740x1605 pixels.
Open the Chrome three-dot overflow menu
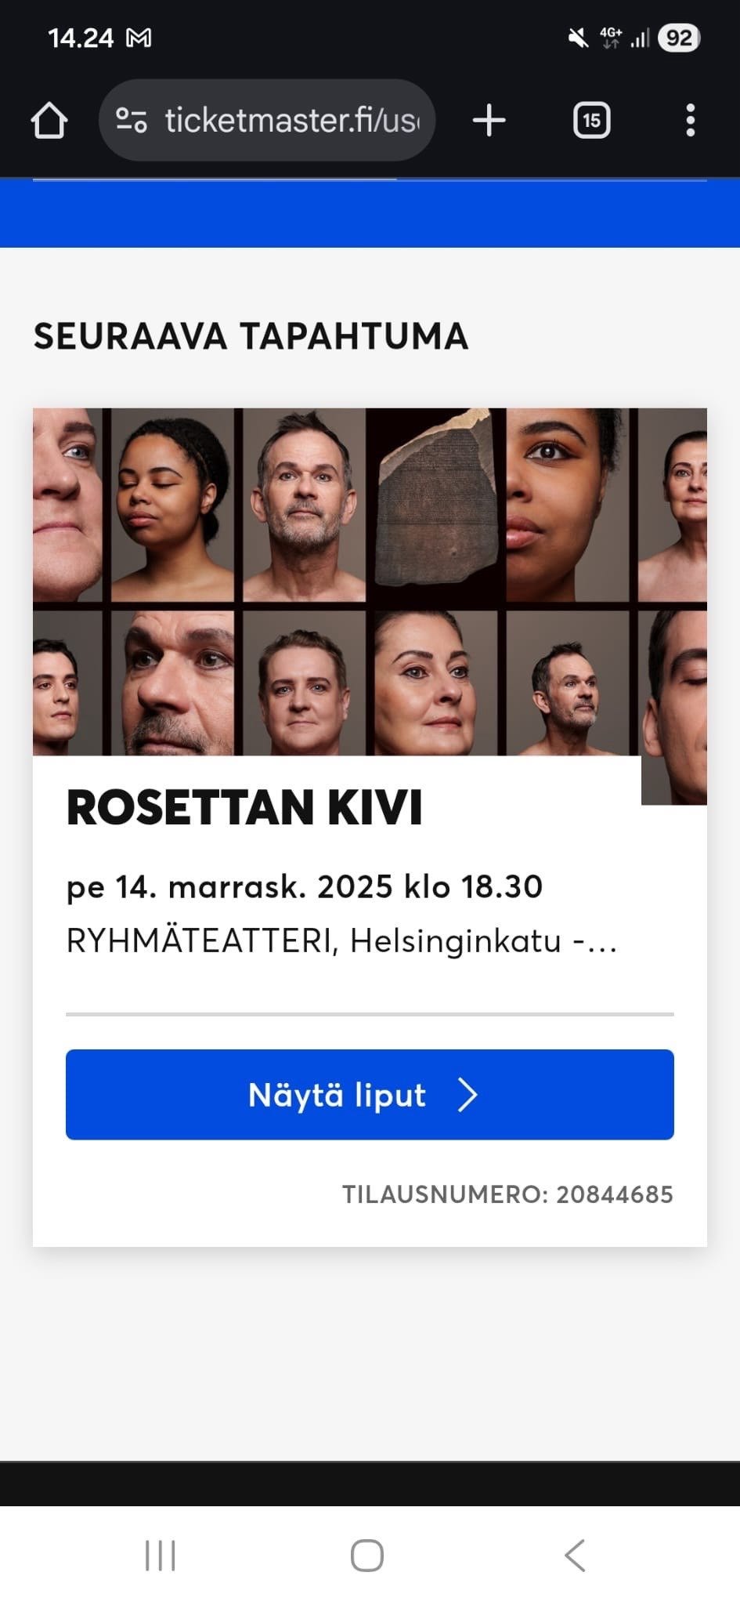point(690,119)
